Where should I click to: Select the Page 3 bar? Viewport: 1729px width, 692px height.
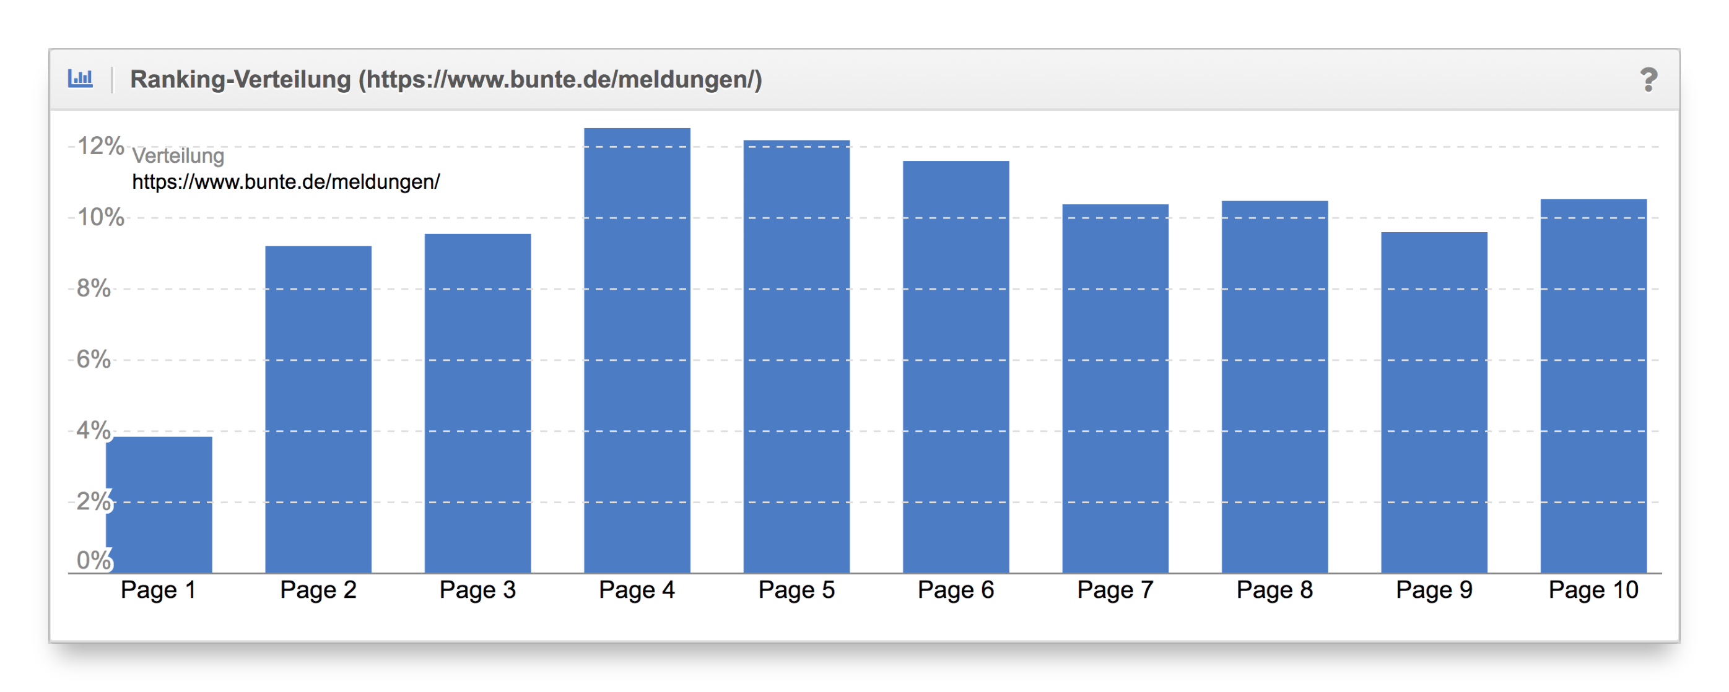click(477, 403)
